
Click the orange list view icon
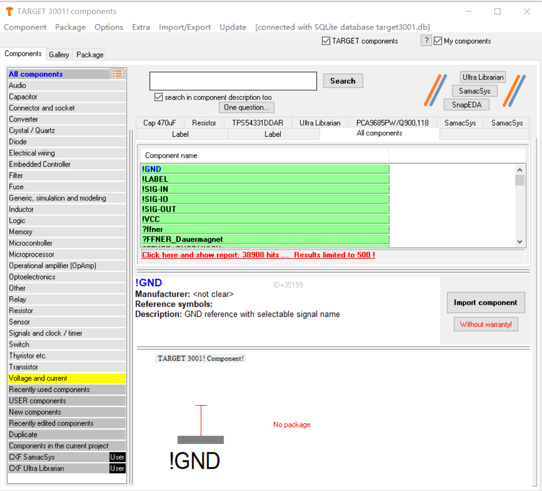point(117,74)
